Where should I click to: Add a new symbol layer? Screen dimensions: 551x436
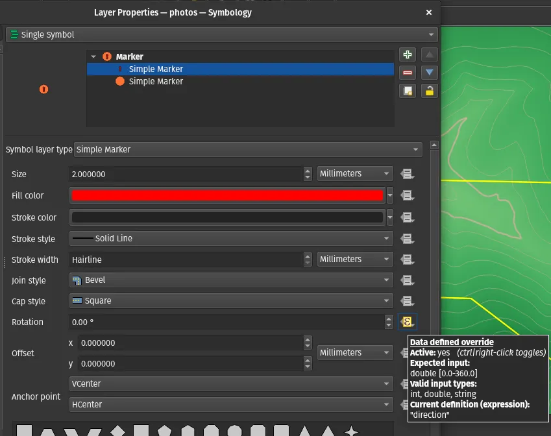click(408, 55)
